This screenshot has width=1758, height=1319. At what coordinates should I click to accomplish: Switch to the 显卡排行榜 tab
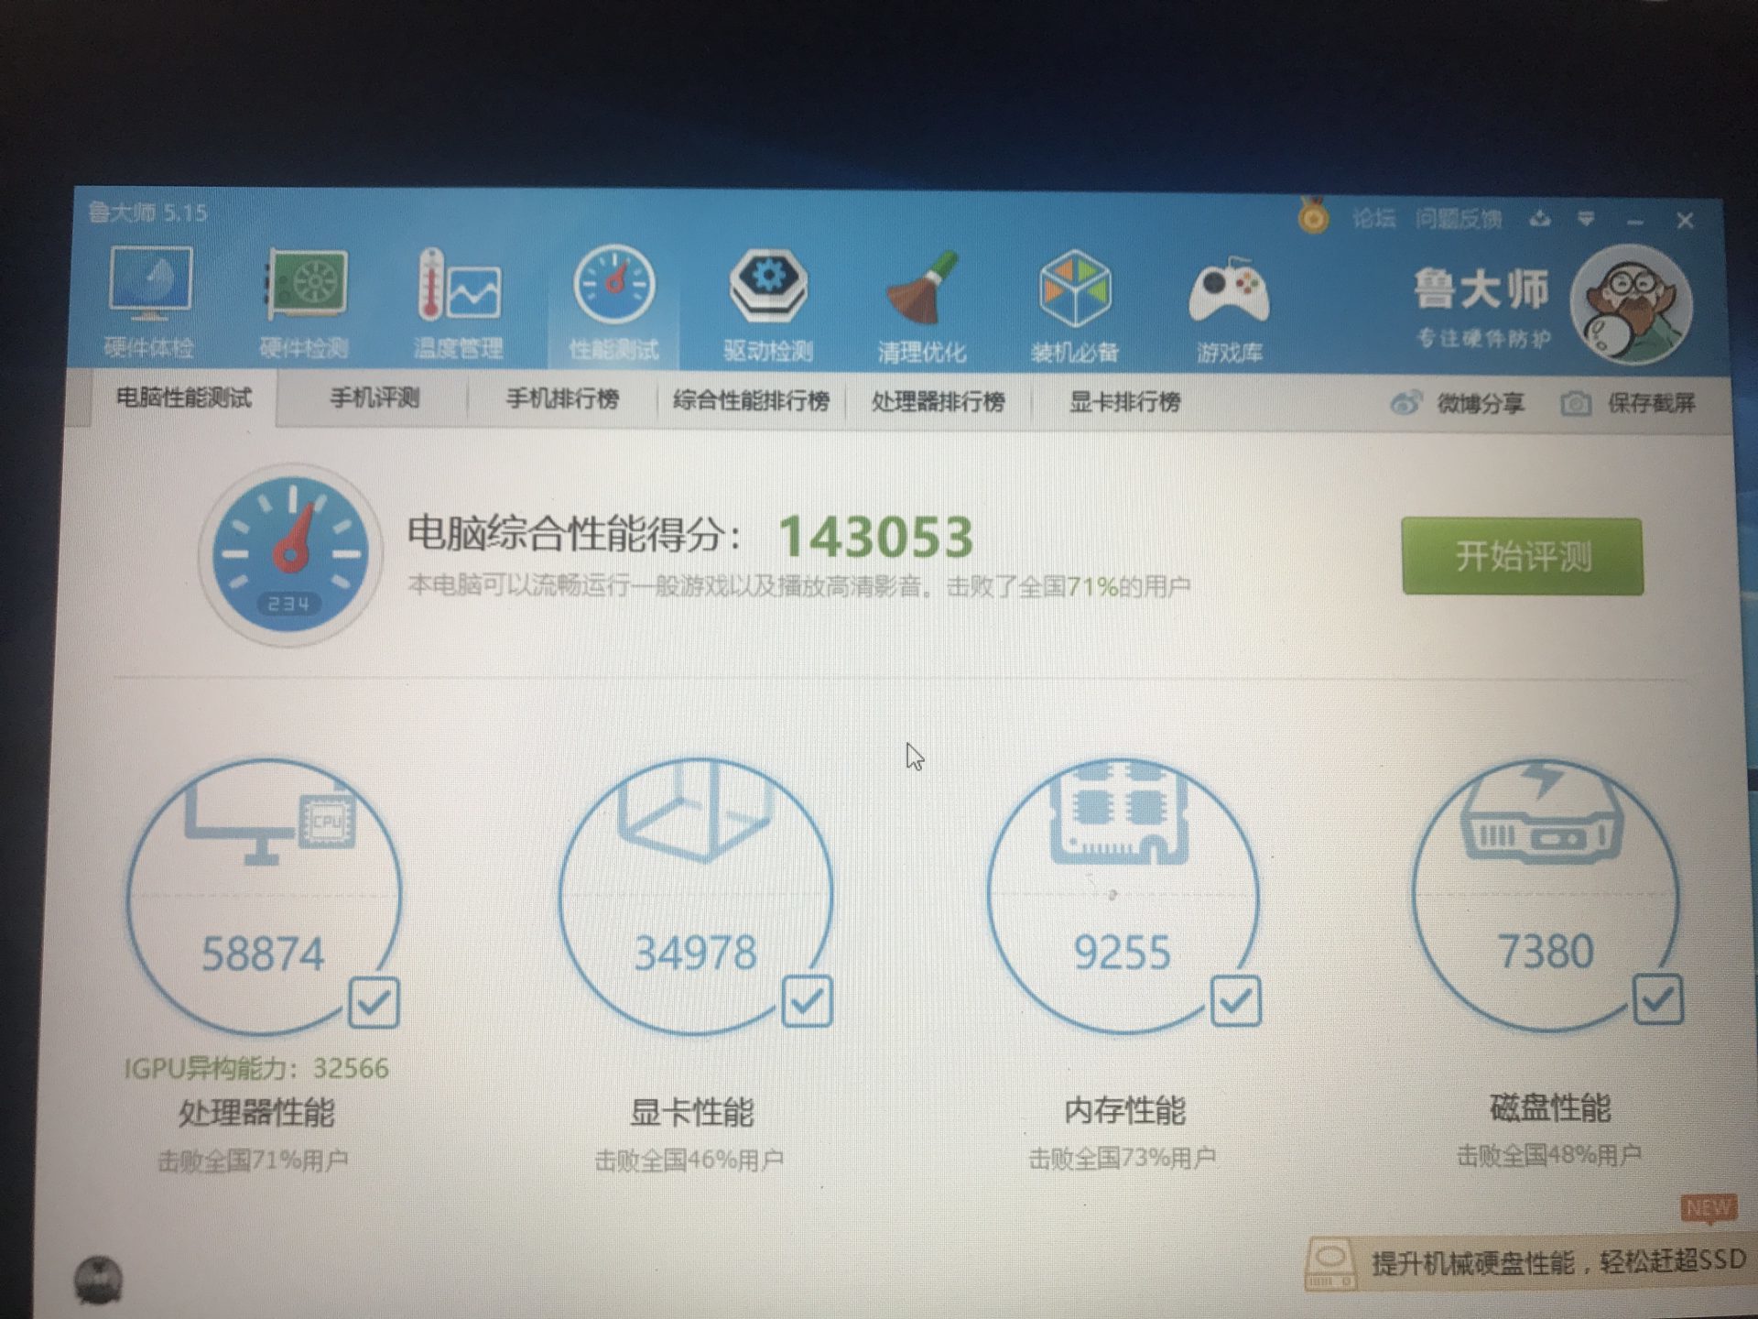pos(1125,401)
